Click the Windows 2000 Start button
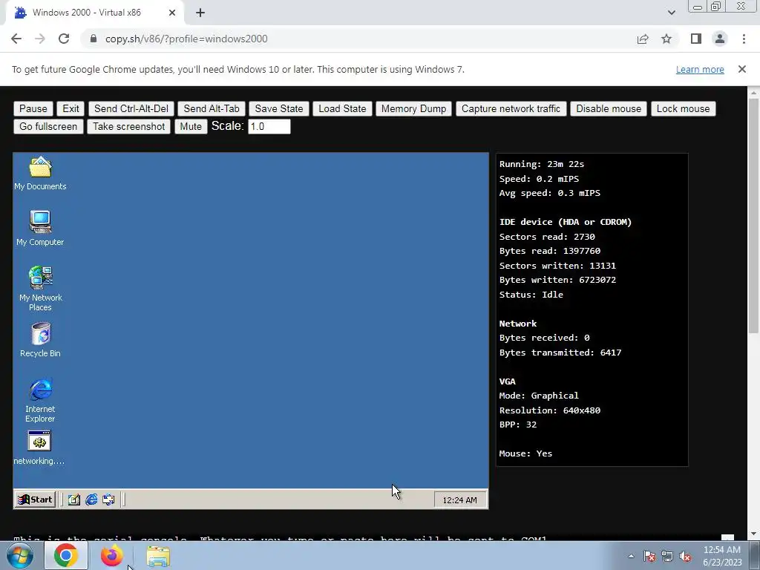This screenshot has height=570, width=760. point(35,499)
